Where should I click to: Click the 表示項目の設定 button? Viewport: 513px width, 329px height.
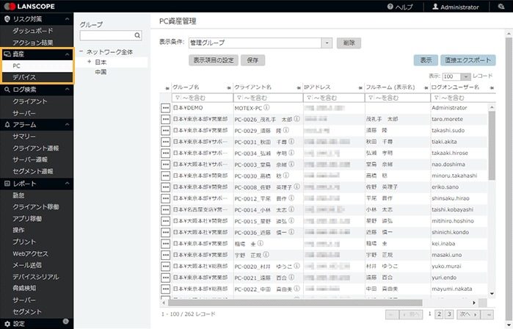click(213, 60)
